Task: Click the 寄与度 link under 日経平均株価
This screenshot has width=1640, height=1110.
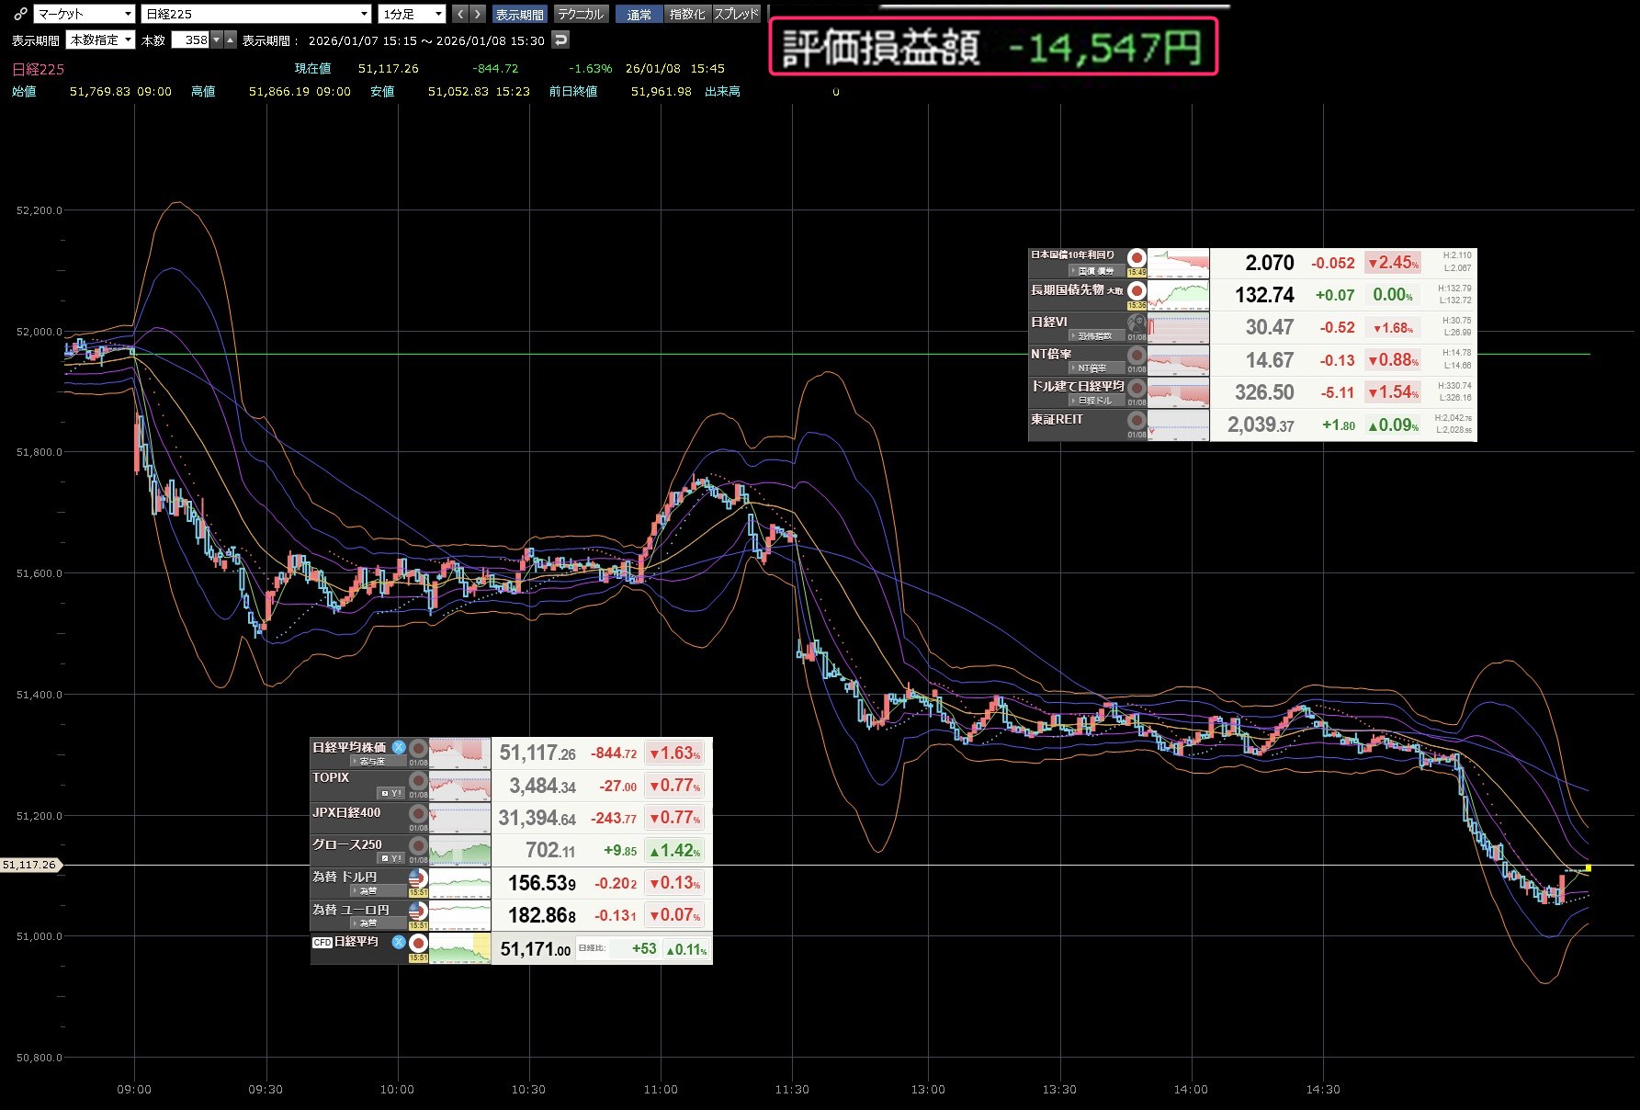Action: pos(372,761)
